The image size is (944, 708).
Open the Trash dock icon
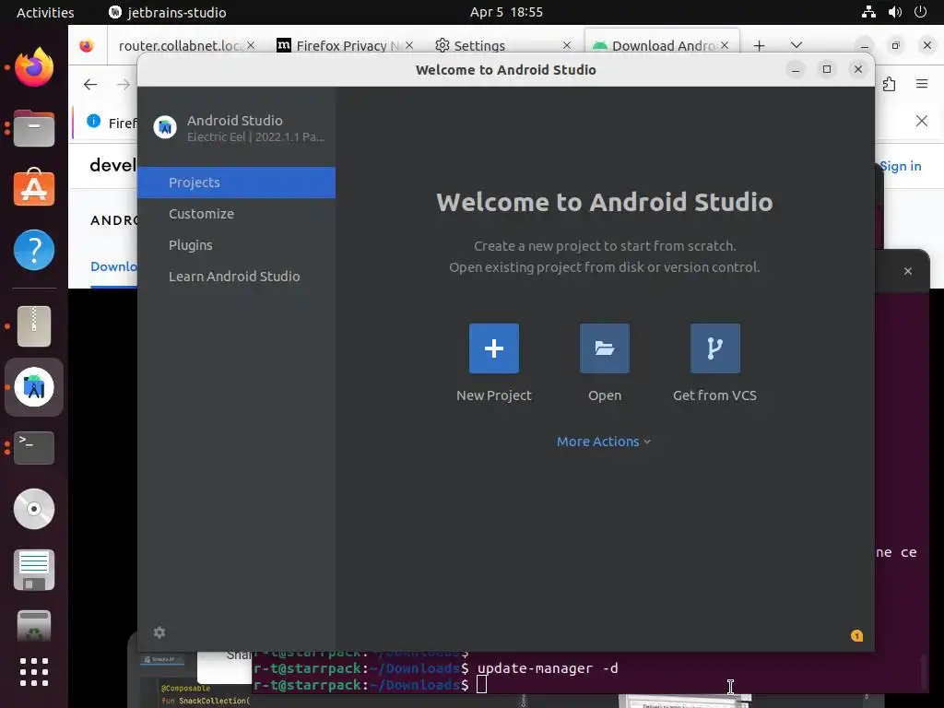click(34, 626)
